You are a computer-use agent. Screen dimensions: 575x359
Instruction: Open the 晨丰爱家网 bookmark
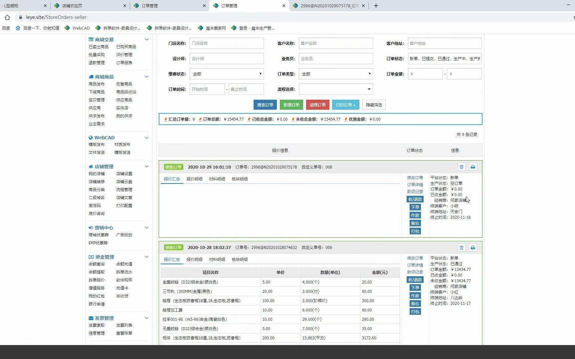tap(212, 28)
